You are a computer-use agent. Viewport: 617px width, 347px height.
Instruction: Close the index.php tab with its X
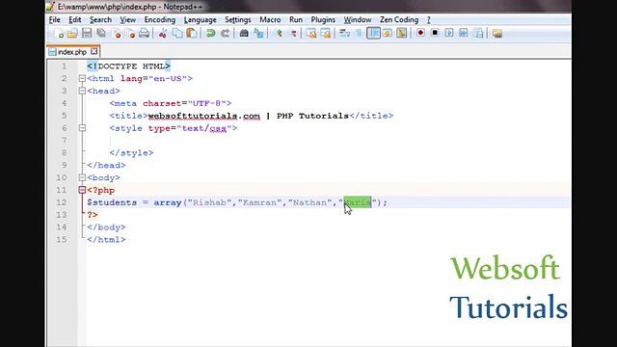(x=94, y=51)
